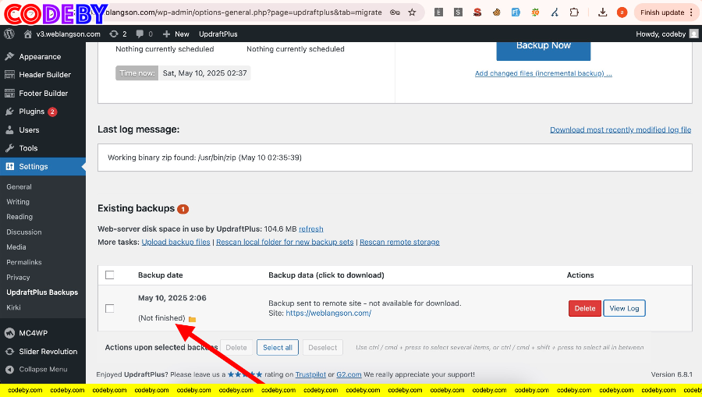Screen dimensions: 702x397
Task: Bookmark this page with the star icon
Action: [413, 12]
